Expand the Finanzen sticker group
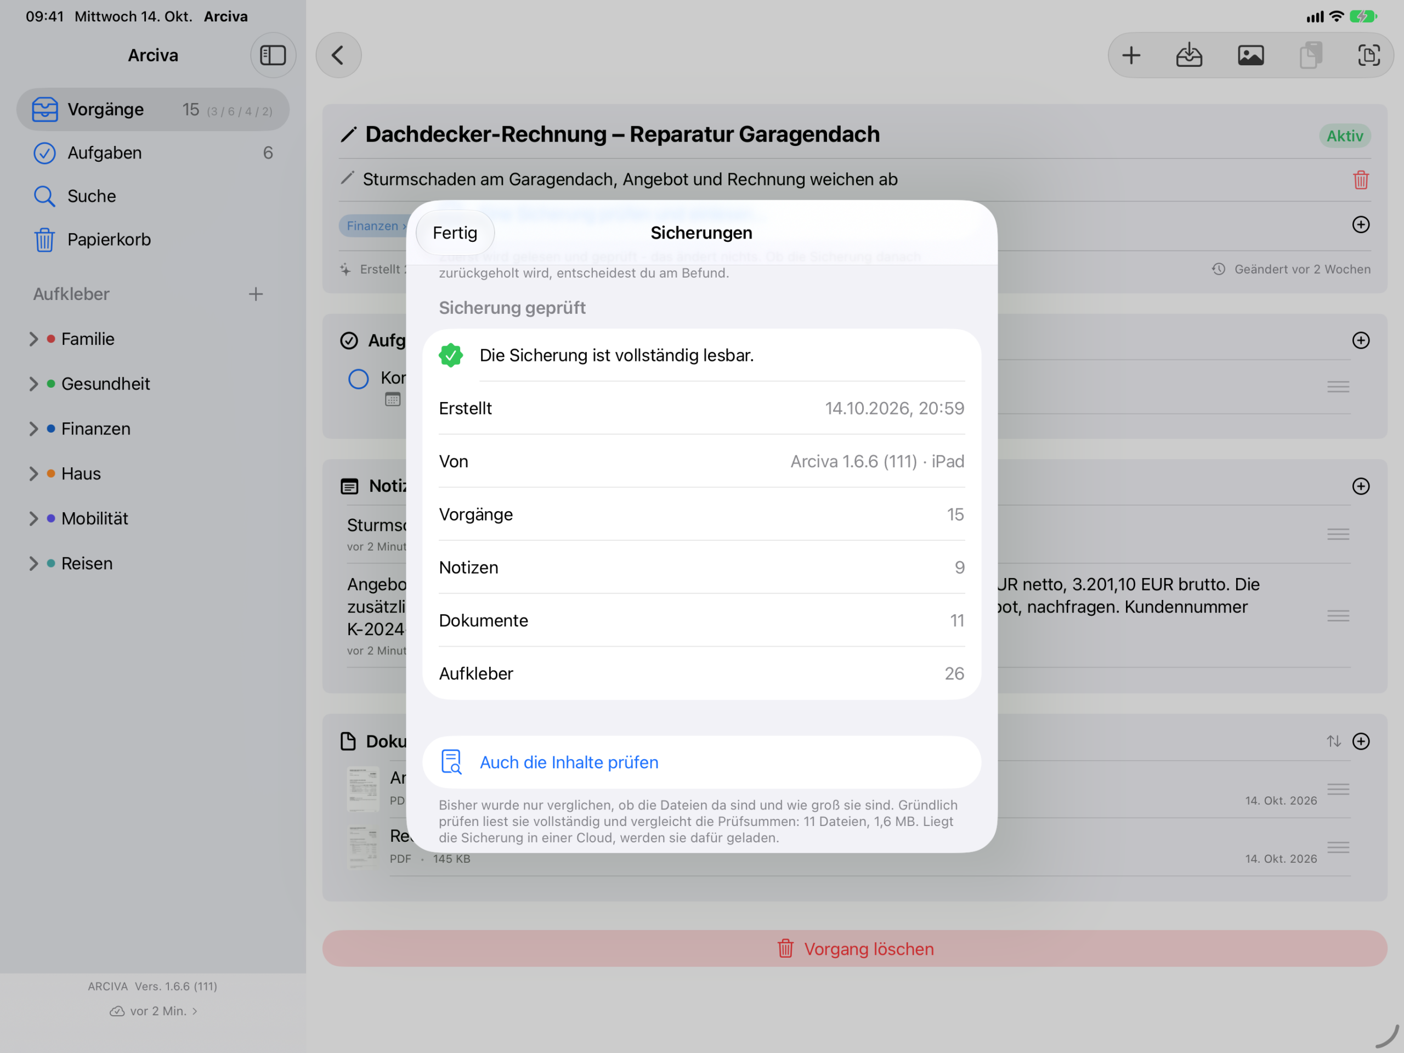 click(33, 429)
